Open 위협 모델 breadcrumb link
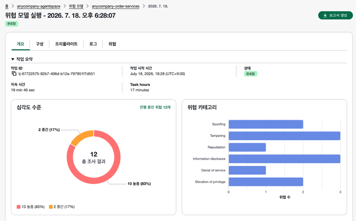Screen dimensions: 356x221 [x=76, y=6]
